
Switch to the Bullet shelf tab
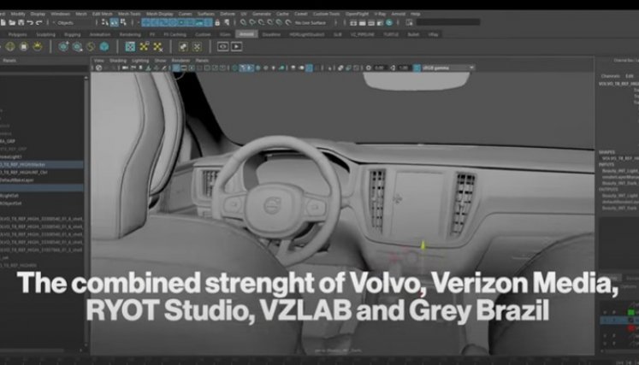pos(413,35)
